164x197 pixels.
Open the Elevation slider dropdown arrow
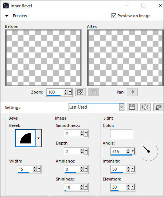coord(133,187)
